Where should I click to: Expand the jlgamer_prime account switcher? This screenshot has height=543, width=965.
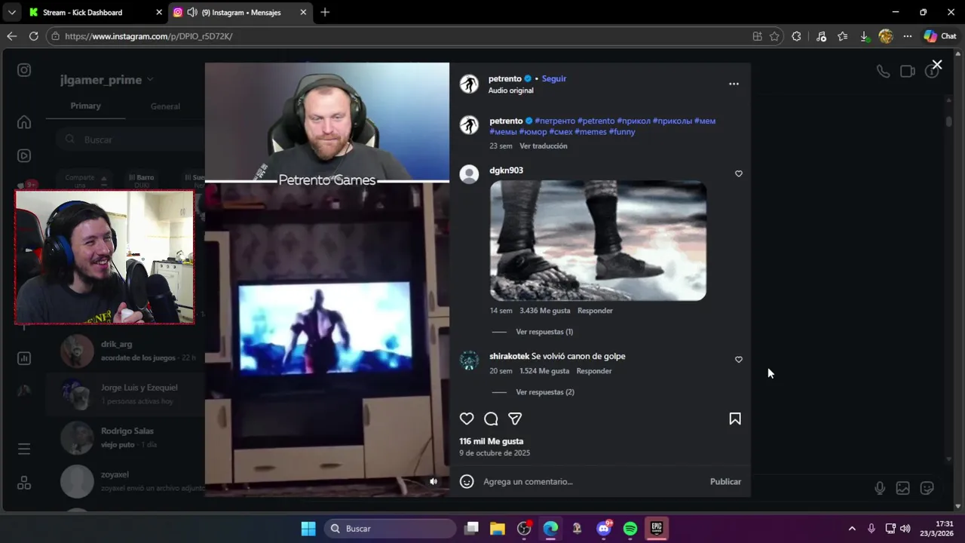tap(106, 80)
